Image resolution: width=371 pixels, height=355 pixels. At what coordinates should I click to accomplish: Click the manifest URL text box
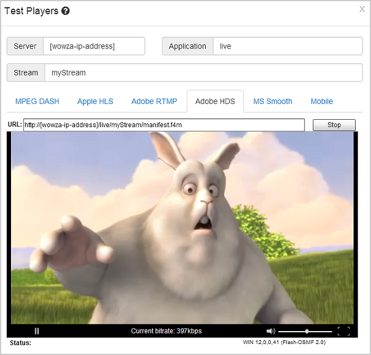[x=163, y=125]
